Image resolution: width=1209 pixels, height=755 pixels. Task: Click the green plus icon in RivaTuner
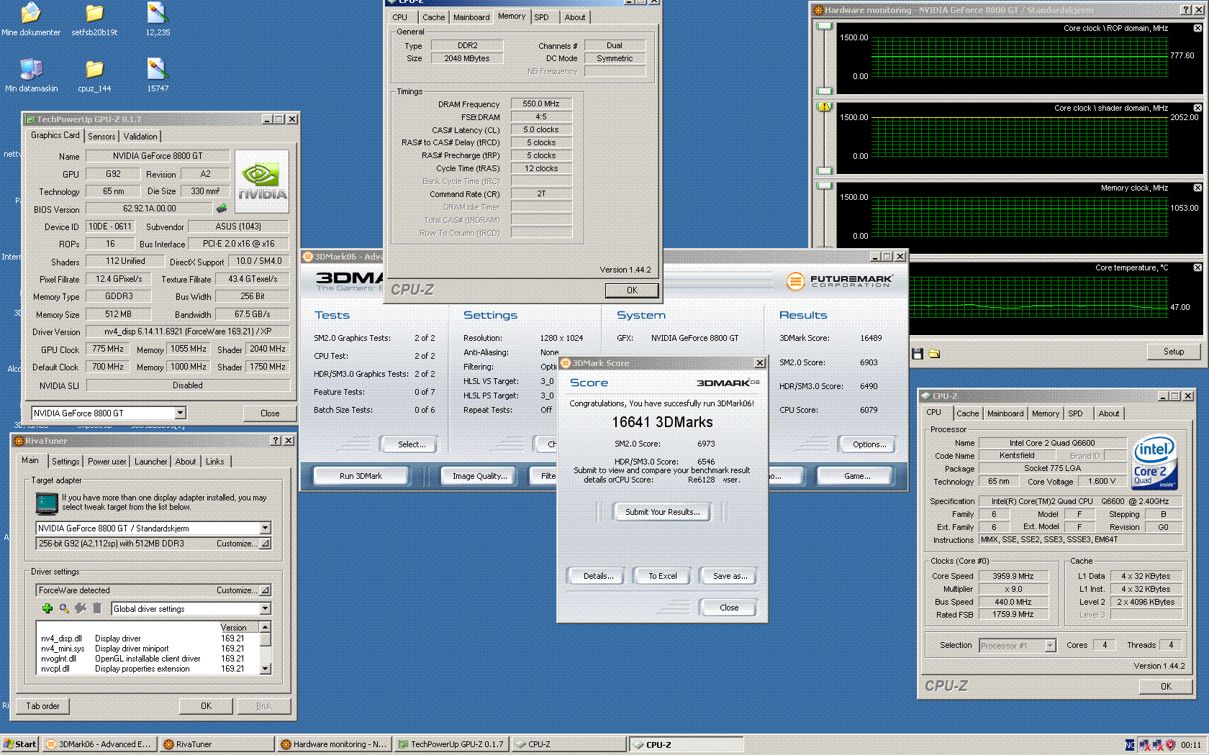click(x=47, y=608)
